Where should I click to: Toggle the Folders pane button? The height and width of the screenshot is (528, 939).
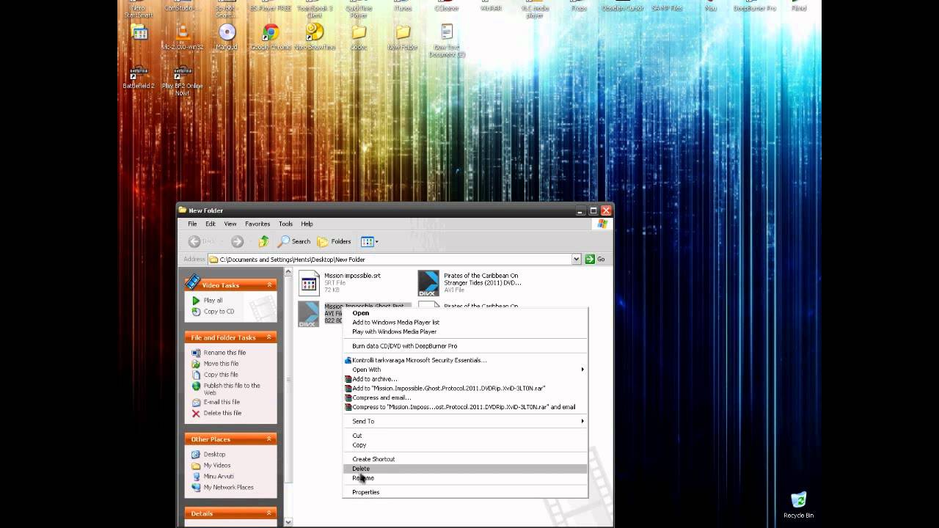point(334,241)
